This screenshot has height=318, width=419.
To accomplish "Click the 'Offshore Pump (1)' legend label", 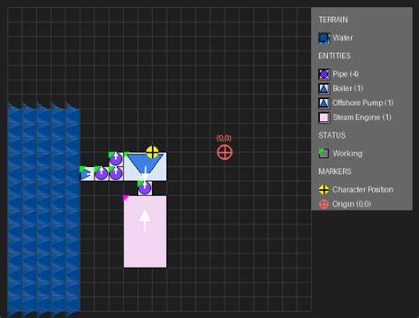I will tap(363, 102).
